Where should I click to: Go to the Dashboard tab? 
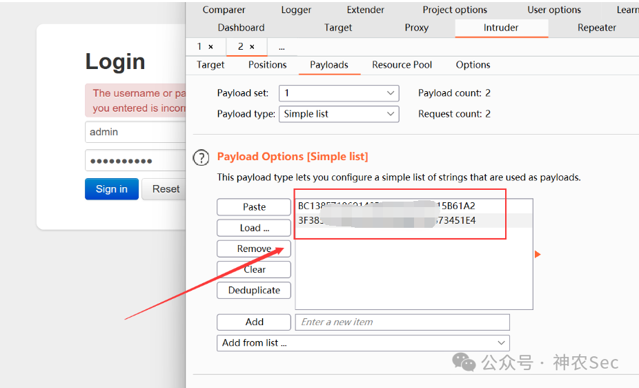(242, 28)
